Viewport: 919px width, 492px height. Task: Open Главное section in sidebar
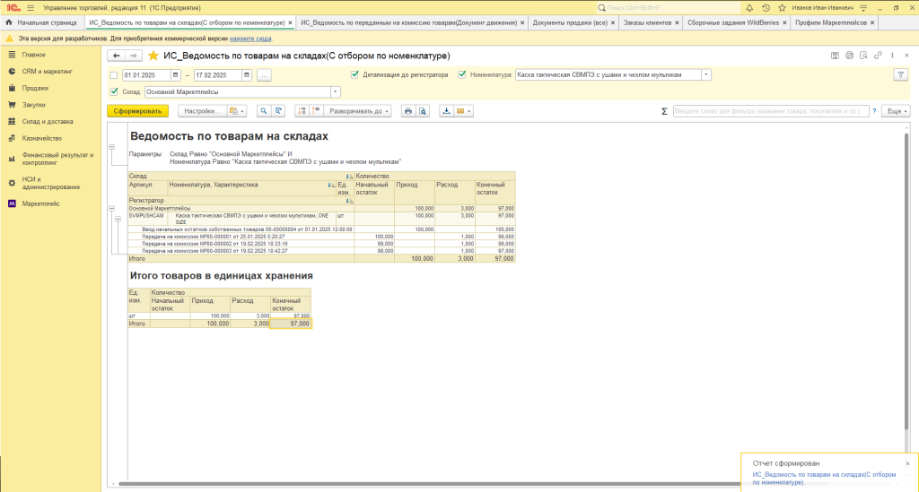point(33,55)
